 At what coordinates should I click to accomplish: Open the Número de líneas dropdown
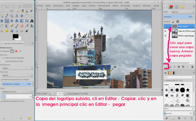click(x=18, y=92)
